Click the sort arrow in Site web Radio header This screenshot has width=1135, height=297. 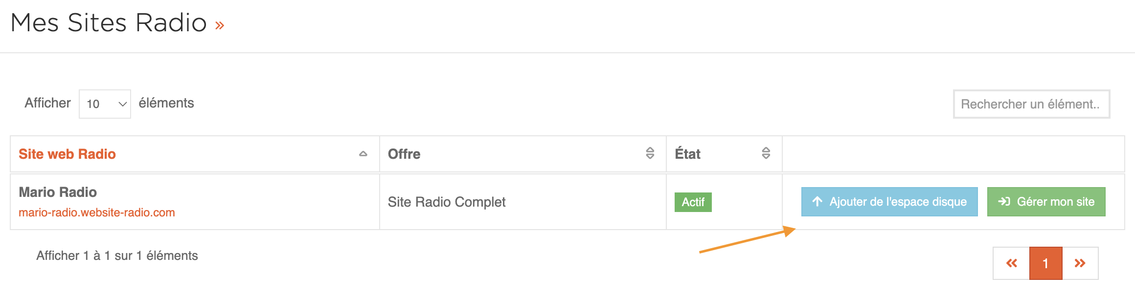363,154
